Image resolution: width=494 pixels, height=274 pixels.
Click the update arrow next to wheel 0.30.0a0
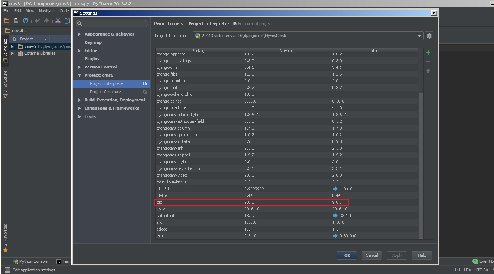(335, 236)
